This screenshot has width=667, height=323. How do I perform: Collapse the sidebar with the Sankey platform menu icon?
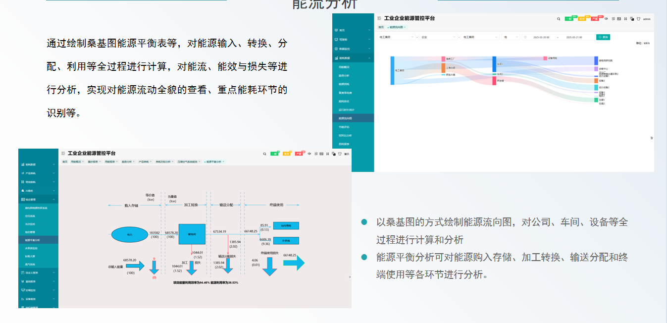tap(379, 18)
